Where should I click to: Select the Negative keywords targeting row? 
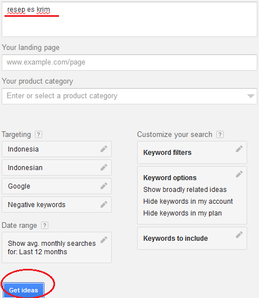pos(57,204)
